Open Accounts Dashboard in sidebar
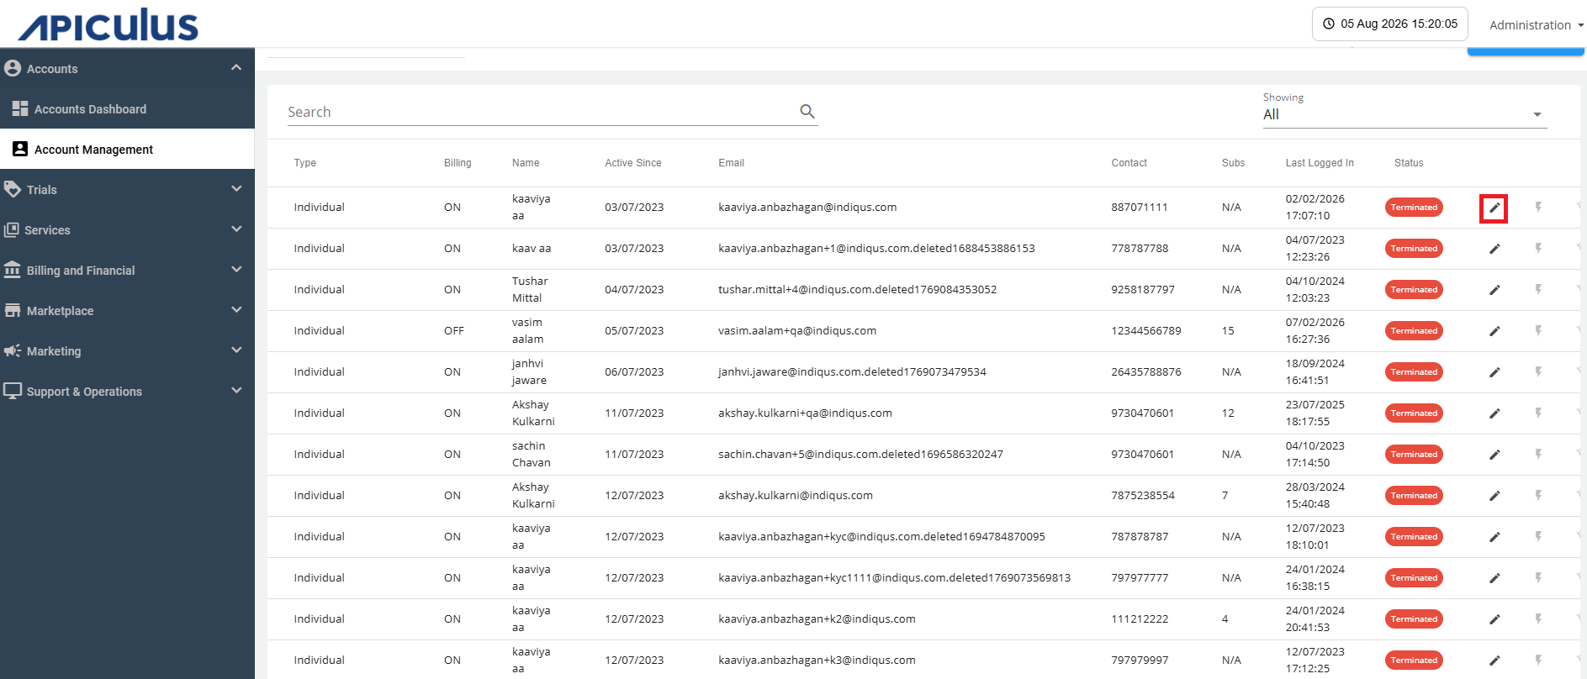 coord(127,109)
